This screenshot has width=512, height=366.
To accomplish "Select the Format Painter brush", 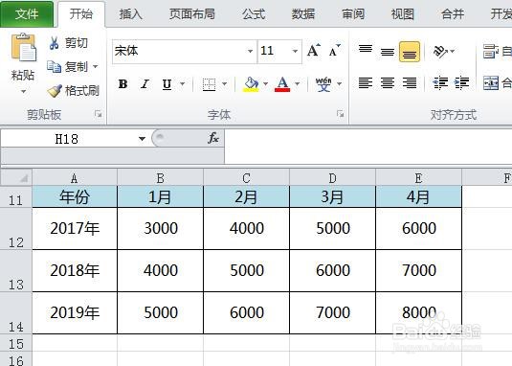I will coord(55,91).
